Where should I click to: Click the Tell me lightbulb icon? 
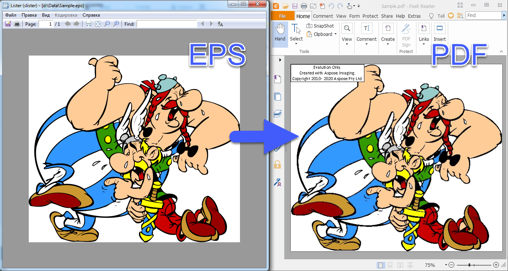click(x=431, y=16)
